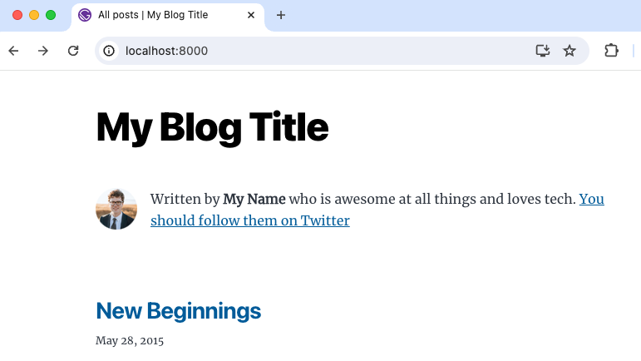Select the All posts | My Blog Title tab
641x361 pixels.
158,15
